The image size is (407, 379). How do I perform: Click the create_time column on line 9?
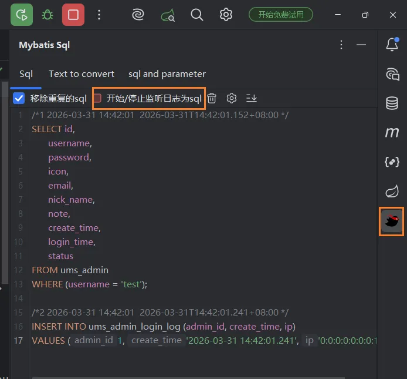point(73,228)
